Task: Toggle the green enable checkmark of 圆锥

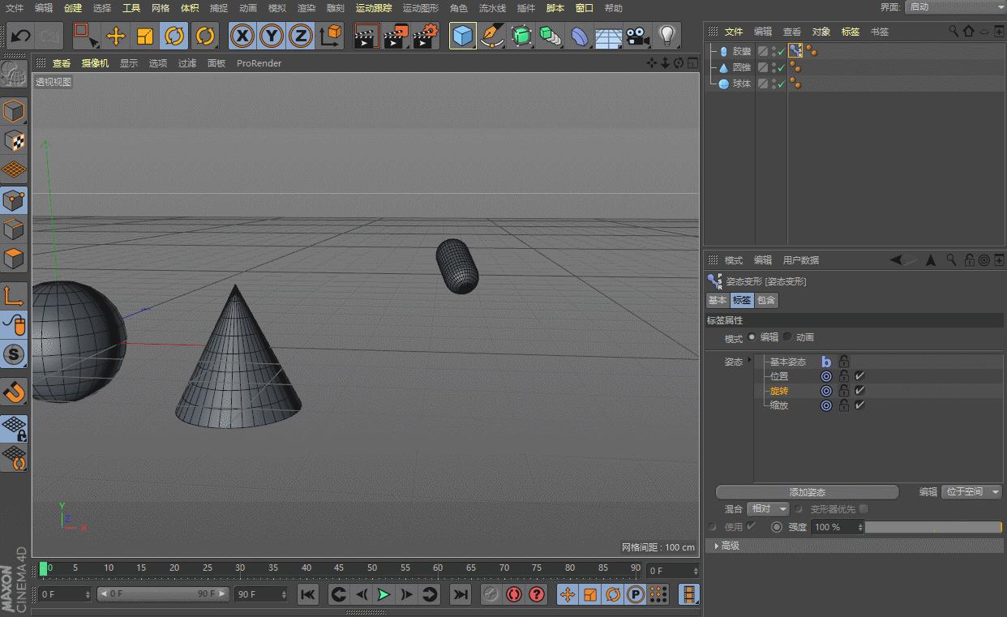Action: coord(782,66)
